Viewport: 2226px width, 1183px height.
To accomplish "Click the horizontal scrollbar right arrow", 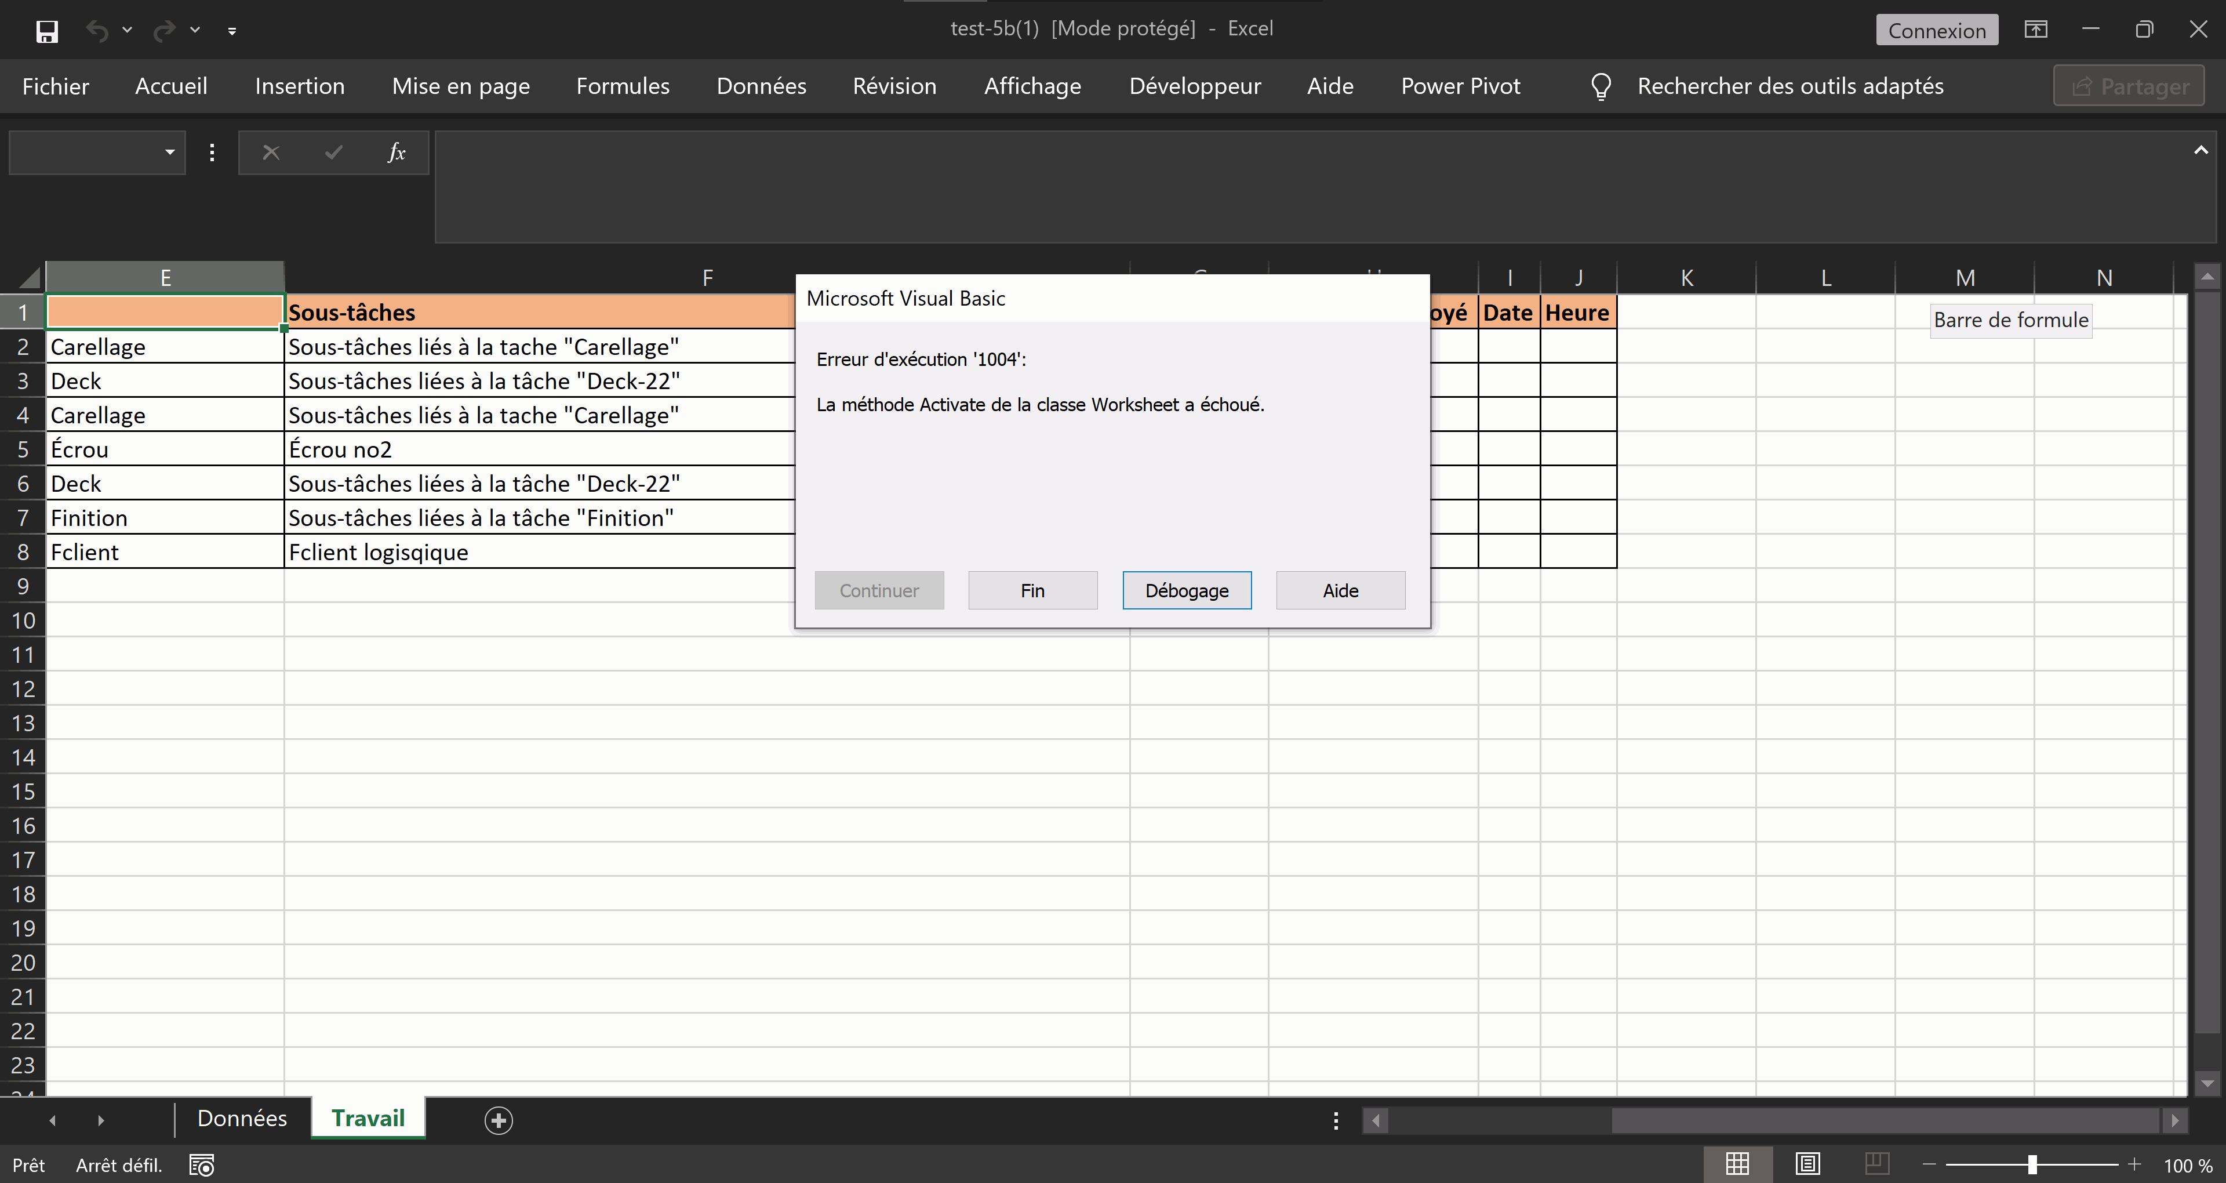I will click(x=2175, y=1121).
